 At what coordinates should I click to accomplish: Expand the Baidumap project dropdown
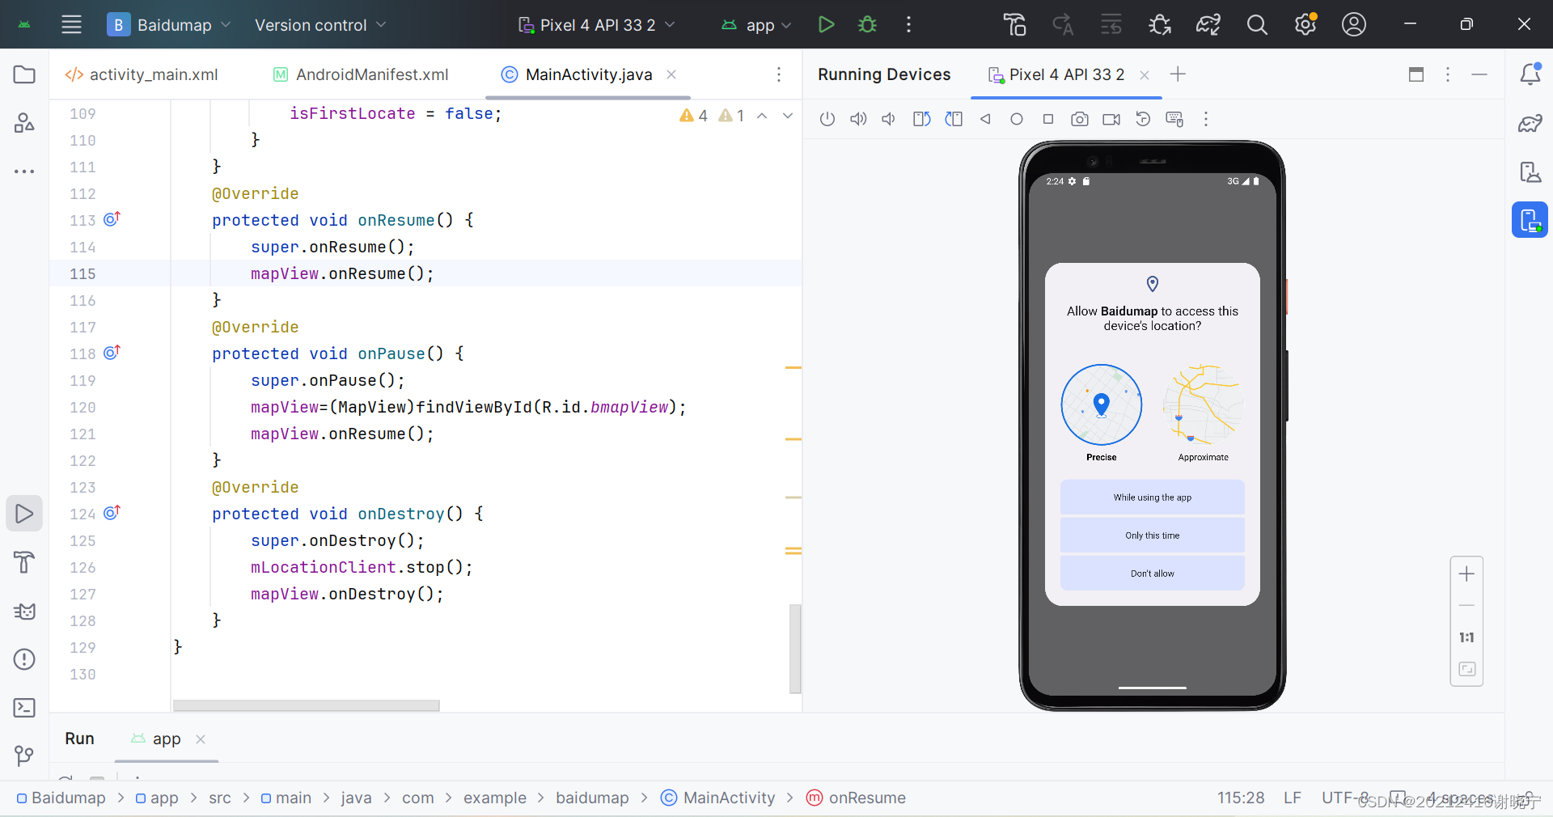click(x=170, y=25)
